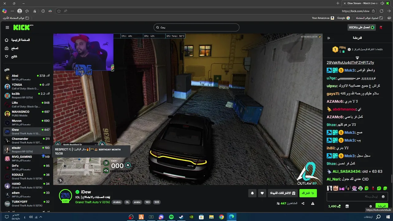Select RIVO_GAMING channel in sidebar
This screenshot has width=393, height=221.
(x=27, y=158)
